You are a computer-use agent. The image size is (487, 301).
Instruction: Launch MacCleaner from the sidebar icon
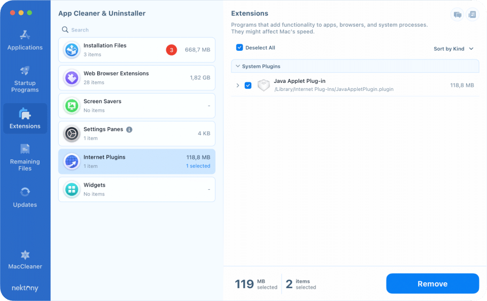(x=25, y=255)
